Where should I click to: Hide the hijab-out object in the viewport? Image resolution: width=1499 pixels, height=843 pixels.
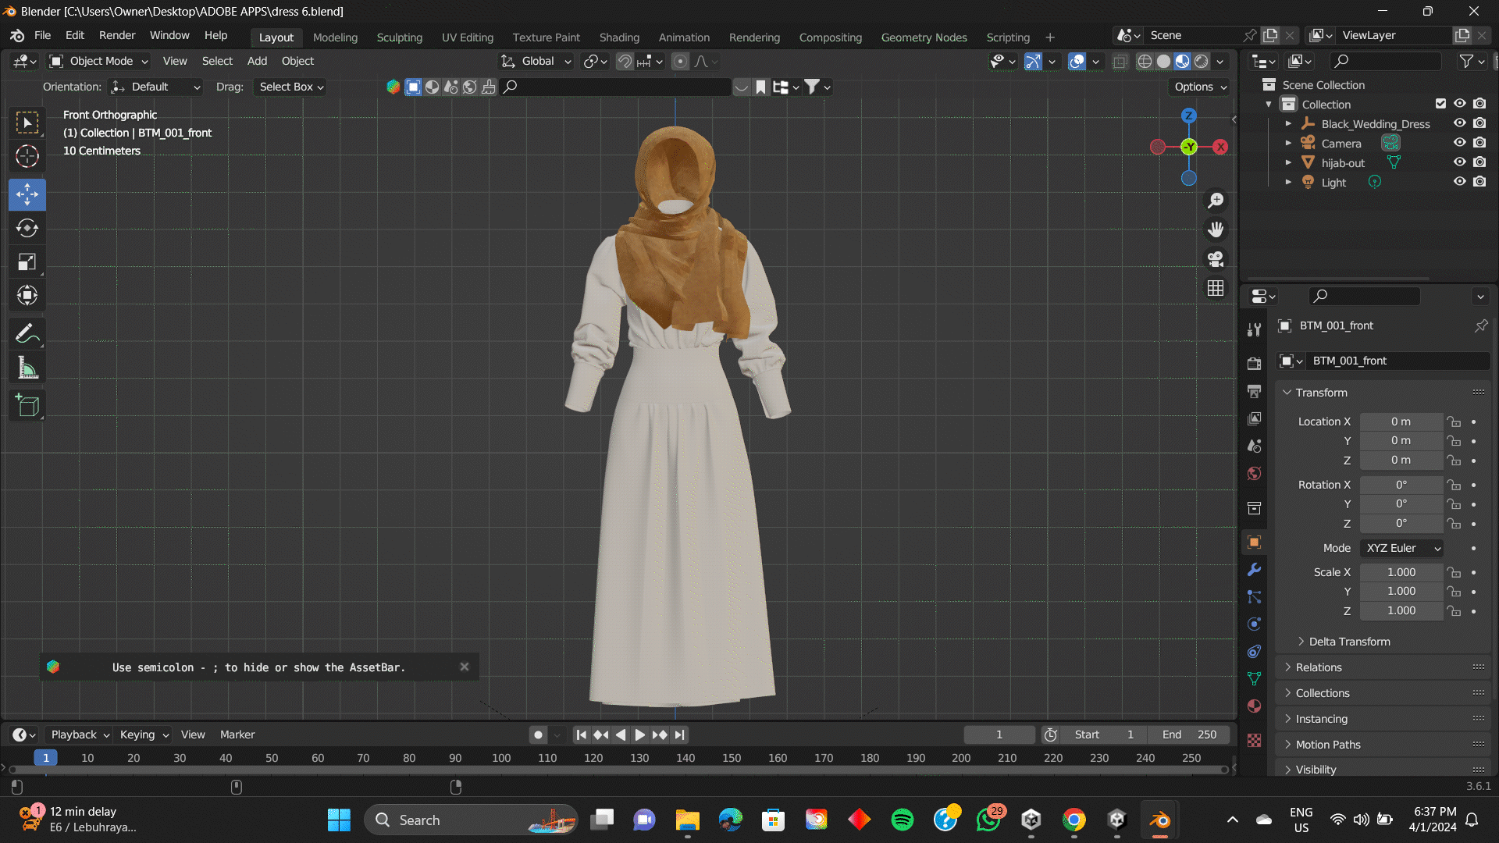click(x=1459, y=162)
